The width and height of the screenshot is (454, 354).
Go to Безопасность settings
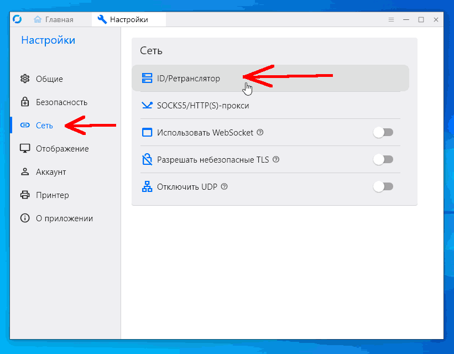coord(65,102)
